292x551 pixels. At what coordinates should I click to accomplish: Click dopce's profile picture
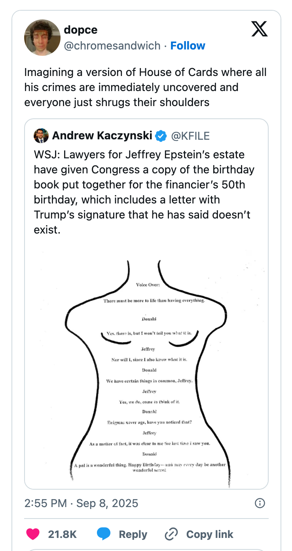click(x=42, y=38)
